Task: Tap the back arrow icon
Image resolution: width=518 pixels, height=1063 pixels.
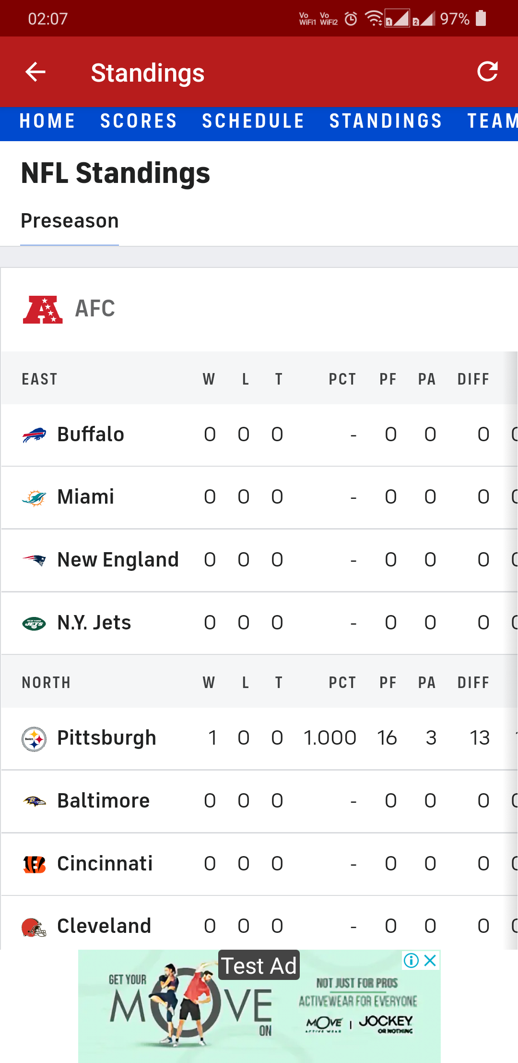Action: tap(35, 72)
